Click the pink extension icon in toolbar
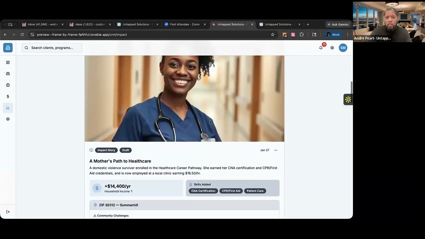The image size is (425, 239). pos(293,35)
